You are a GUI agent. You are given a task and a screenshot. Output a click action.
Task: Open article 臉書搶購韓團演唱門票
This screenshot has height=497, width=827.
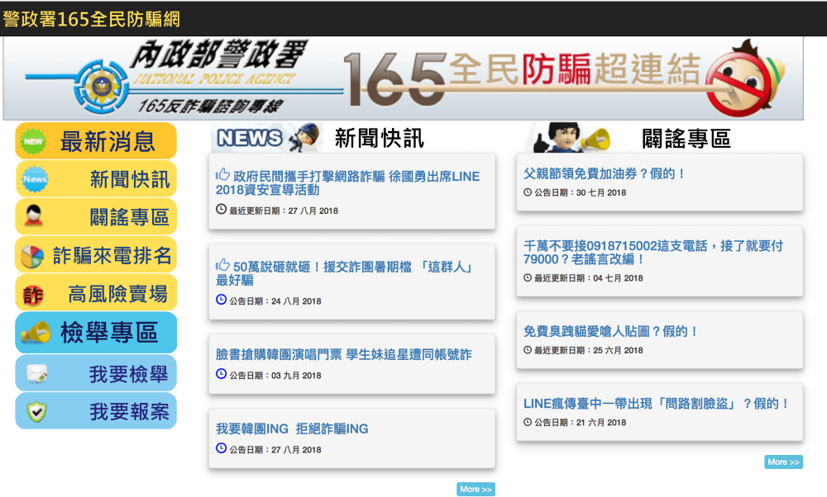coord(344,354)
